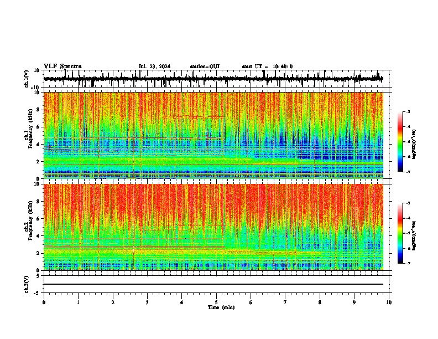Click the 'Time (min)' axis label
The image size is (438, 339).
(x=221, y=307)
